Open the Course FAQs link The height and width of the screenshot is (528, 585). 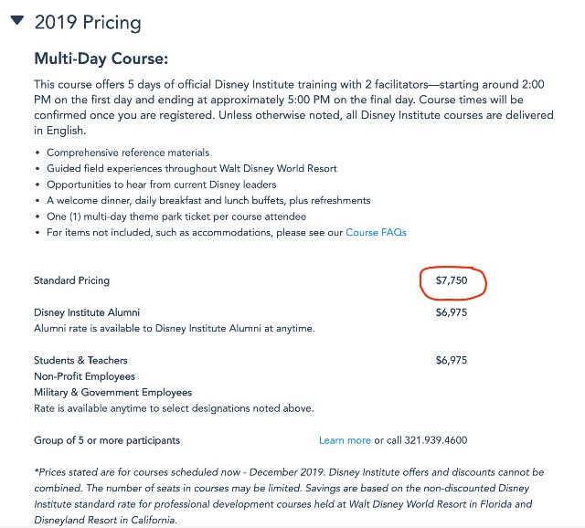click(376, 232)
